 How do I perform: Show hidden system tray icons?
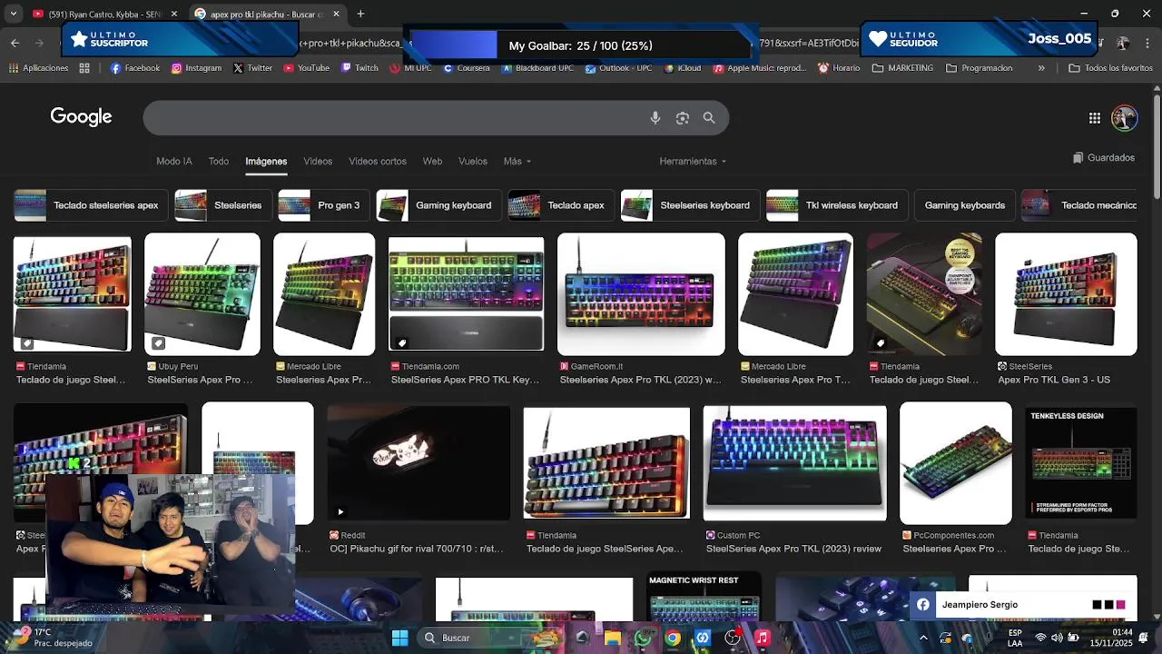pos(923,638)
